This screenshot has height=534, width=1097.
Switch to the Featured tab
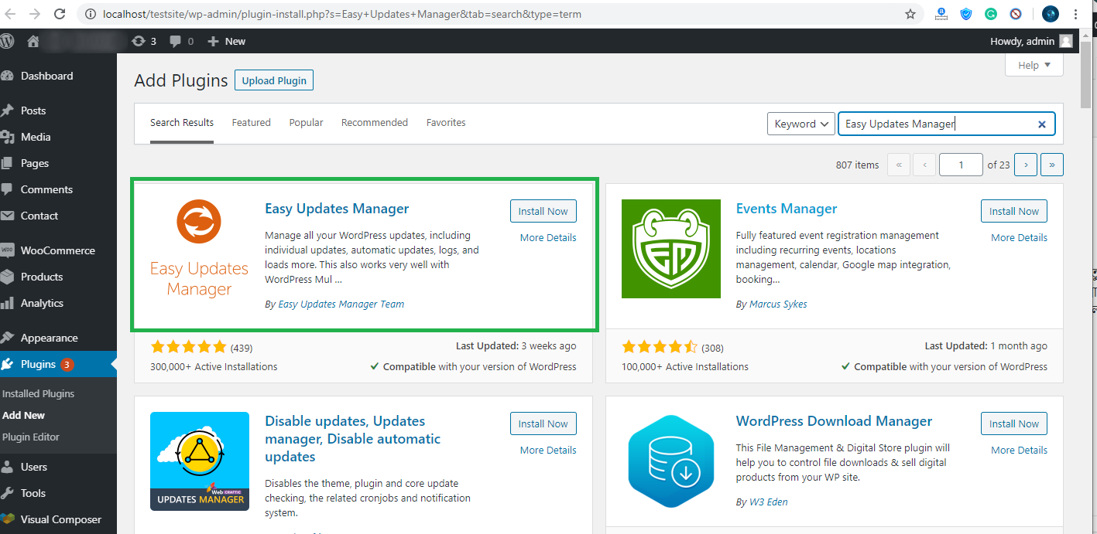252,122
